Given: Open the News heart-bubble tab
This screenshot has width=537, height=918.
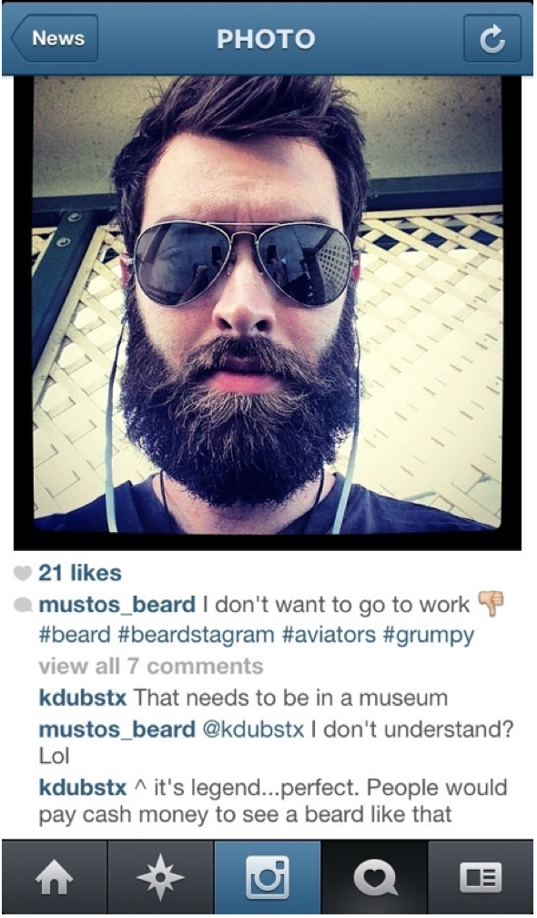Looking at the screenshot, I should tap(374, 878).
